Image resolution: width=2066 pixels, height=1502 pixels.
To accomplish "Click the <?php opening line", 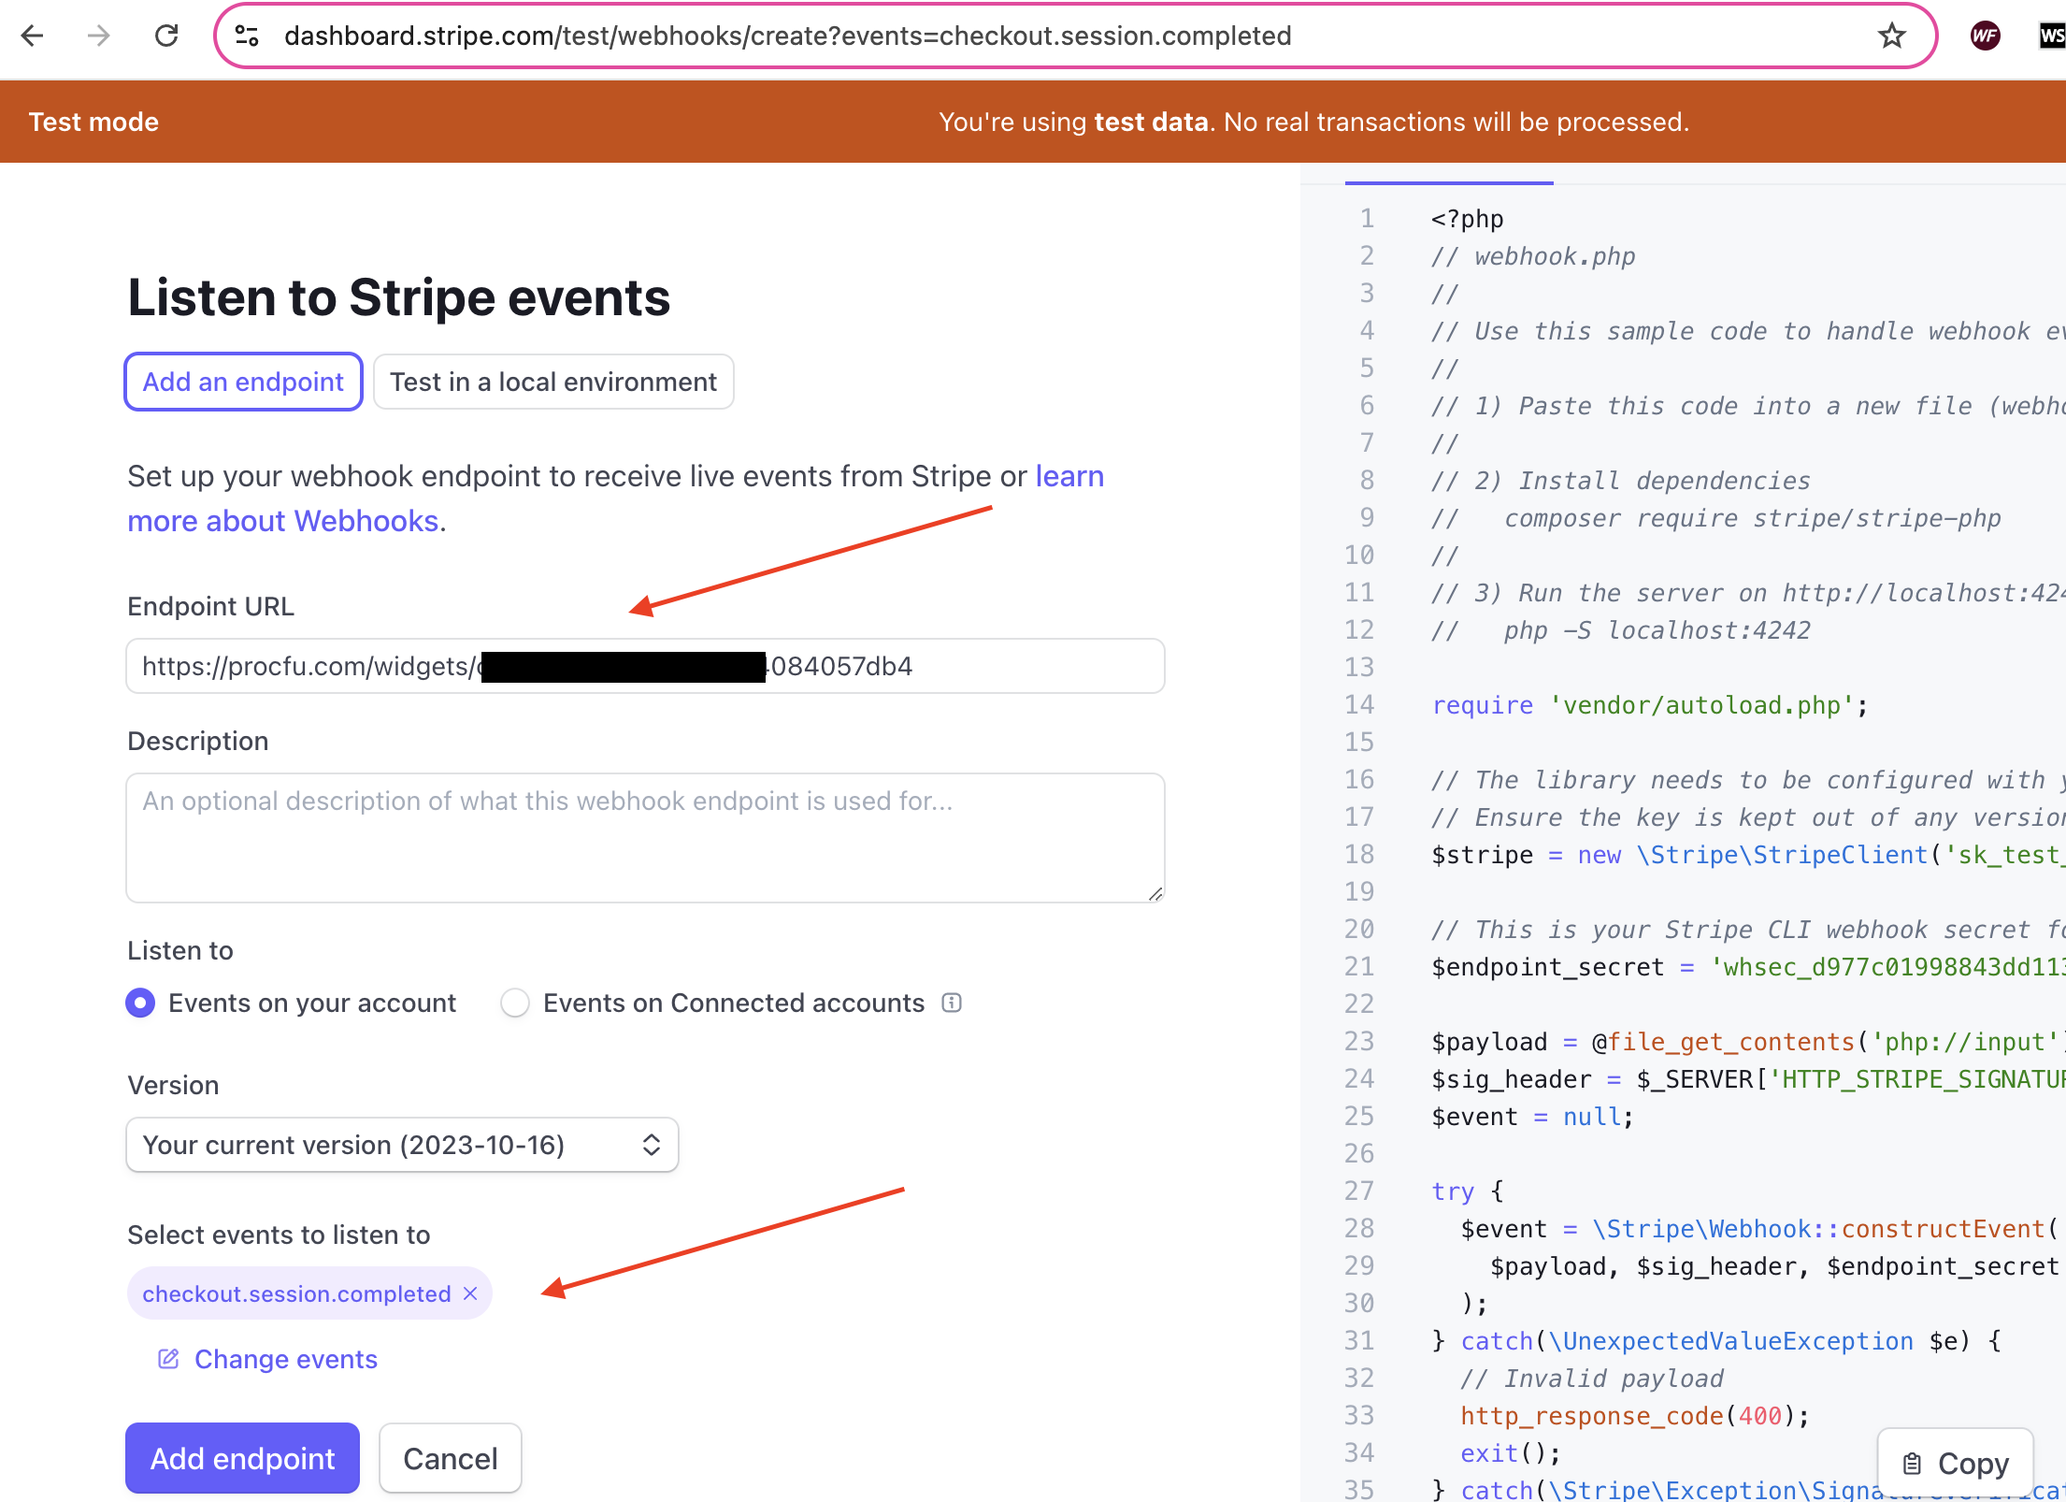I will pyautogui.click(x=1467, y=219).
